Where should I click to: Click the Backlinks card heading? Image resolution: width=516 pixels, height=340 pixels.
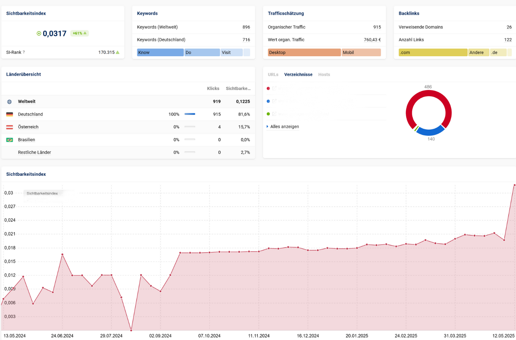tap(409, 13)
